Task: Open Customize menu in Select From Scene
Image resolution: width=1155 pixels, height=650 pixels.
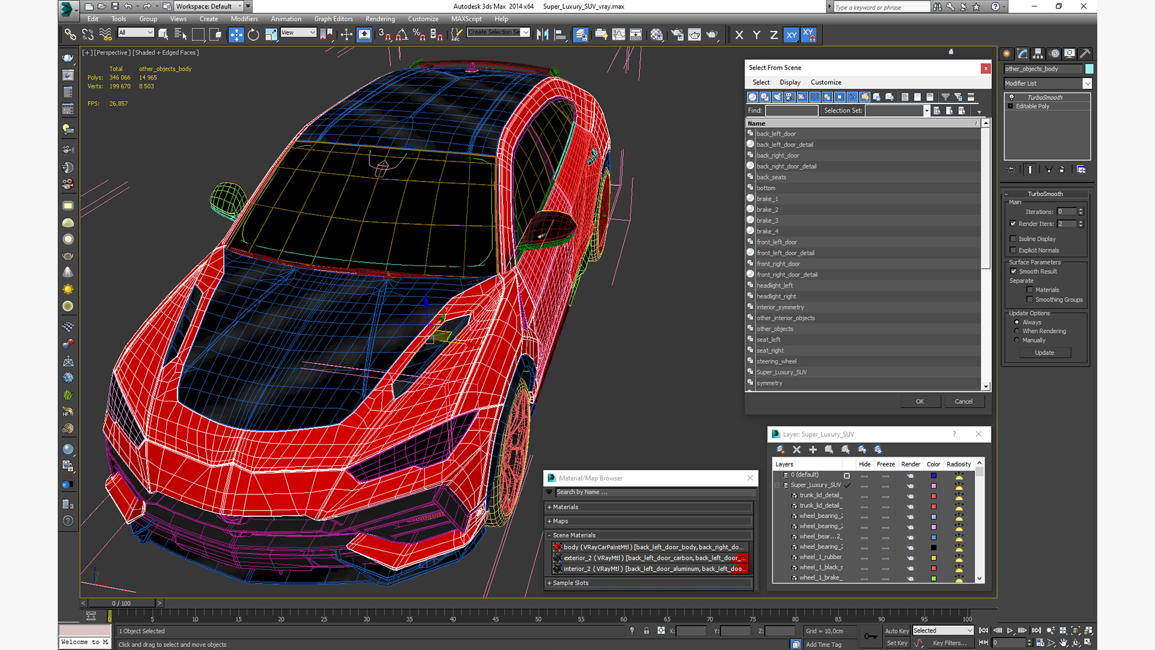Action: [826, 82]
